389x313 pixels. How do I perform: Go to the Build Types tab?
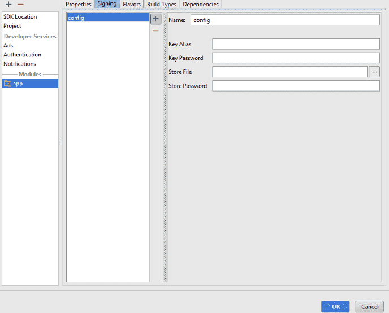pos(162,4)
